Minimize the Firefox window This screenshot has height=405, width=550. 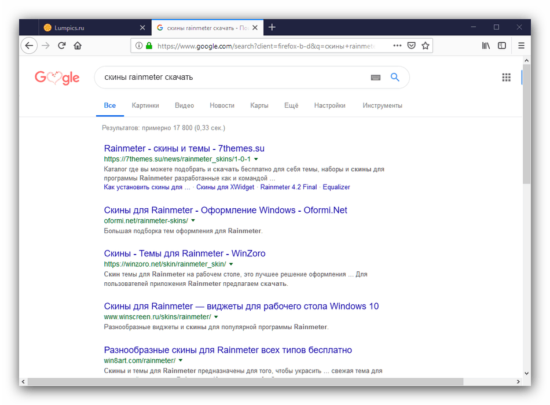tap(473, 27)
